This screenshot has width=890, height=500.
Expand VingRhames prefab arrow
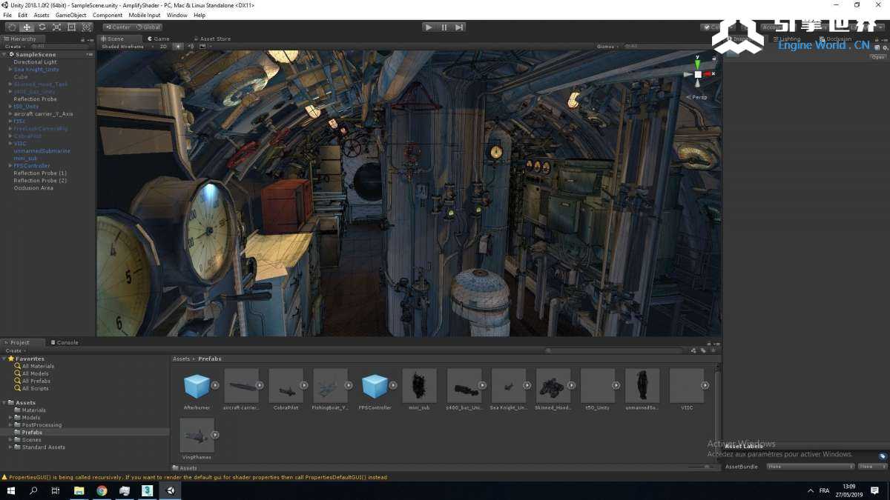coord(215,435)
